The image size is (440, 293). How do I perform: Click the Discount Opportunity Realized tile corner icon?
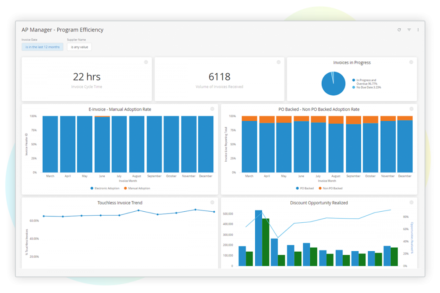[x=411, y=203]
